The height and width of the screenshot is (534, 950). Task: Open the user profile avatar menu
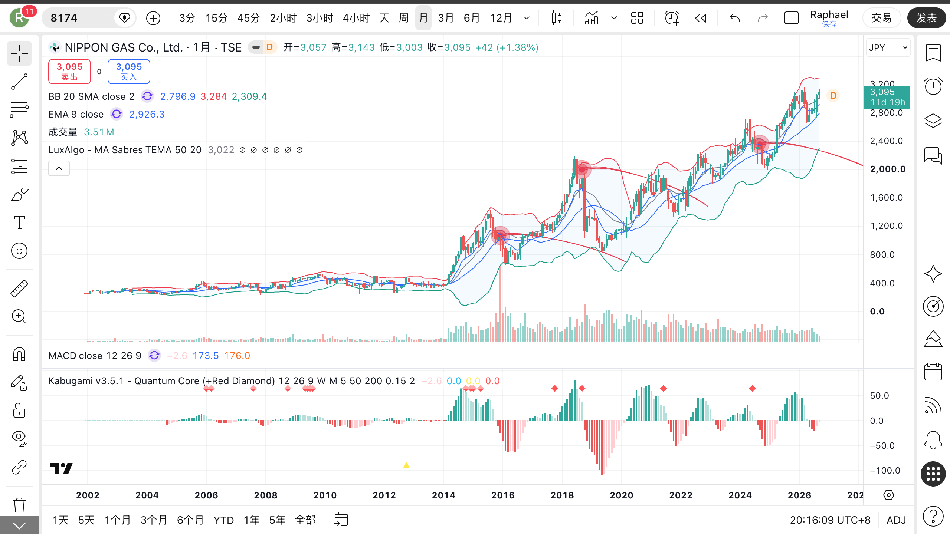[x=19, y=18]
